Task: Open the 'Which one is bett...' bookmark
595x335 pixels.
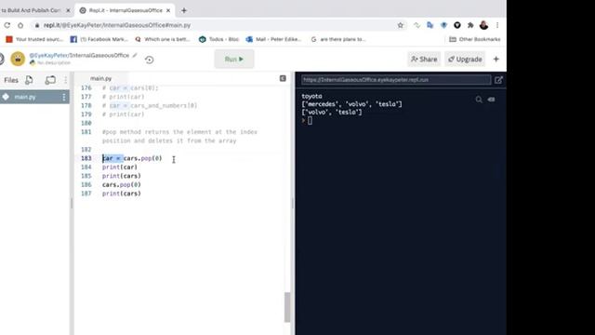Action: point(163,39)
